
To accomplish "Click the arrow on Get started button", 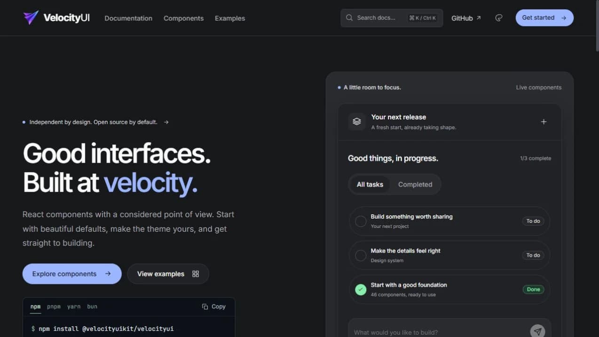I will click(x=564, y=18).
